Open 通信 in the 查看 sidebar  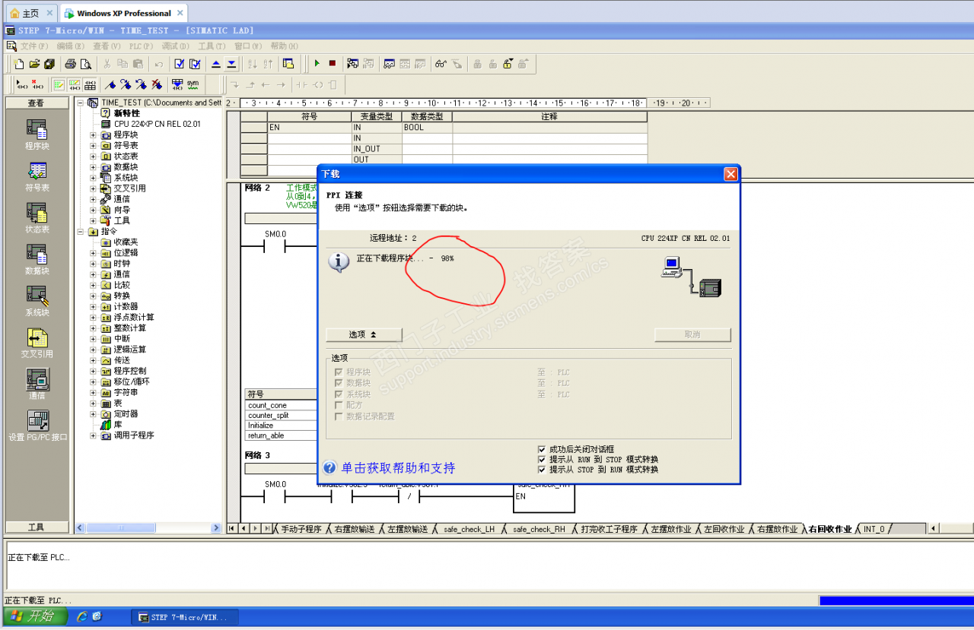(37, 385)
